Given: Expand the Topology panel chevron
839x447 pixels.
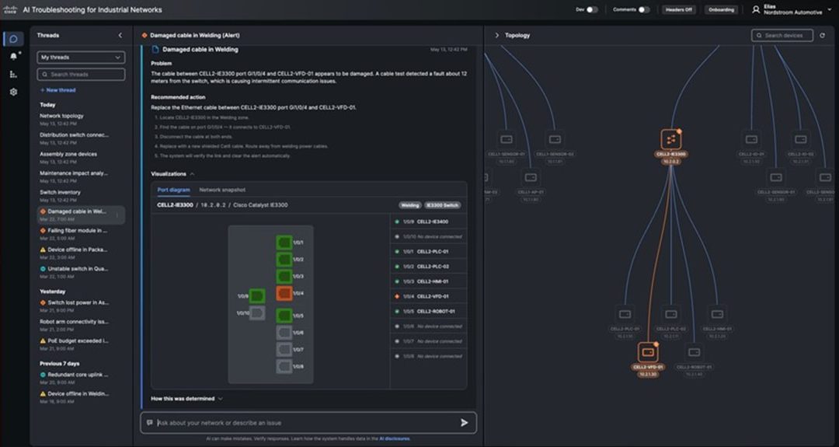Looking at the screenshot, I should (496, 35).
